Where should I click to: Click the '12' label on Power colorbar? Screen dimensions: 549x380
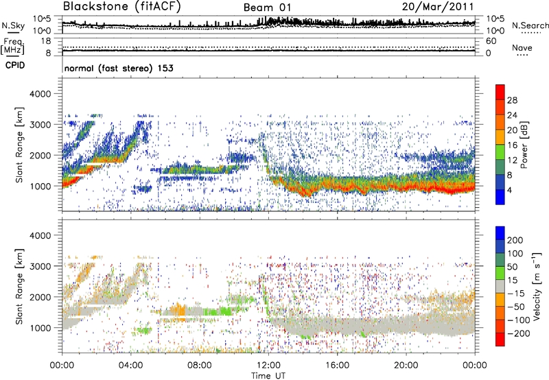click(x=512, y=161)
